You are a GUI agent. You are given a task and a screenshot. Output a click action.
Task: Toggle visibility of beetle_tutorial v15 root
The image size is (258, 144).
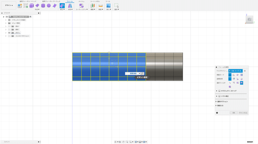click(x=7, y=17)
